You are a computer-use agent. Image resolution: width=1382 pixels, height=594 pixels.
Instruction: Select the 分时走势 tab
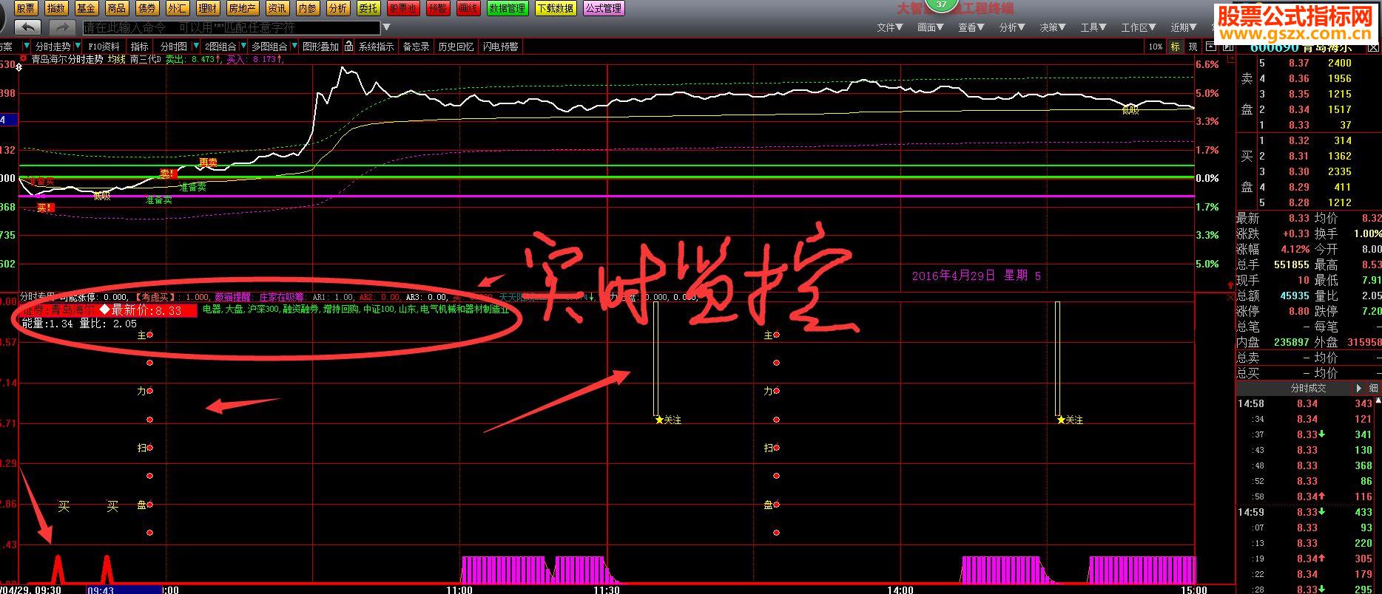click(53, 47)
